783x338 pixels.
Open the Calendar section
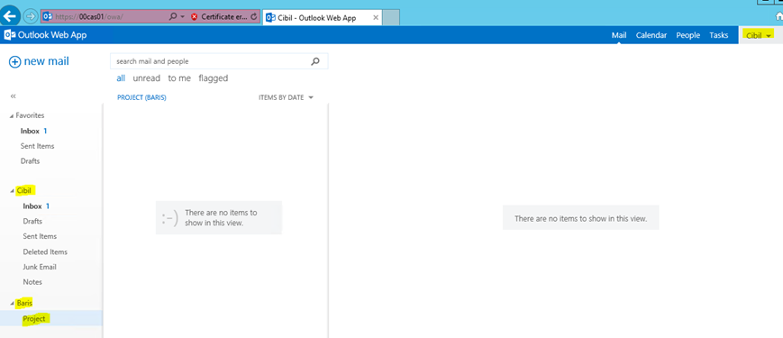pyautogui.click(x=651, y=35)
